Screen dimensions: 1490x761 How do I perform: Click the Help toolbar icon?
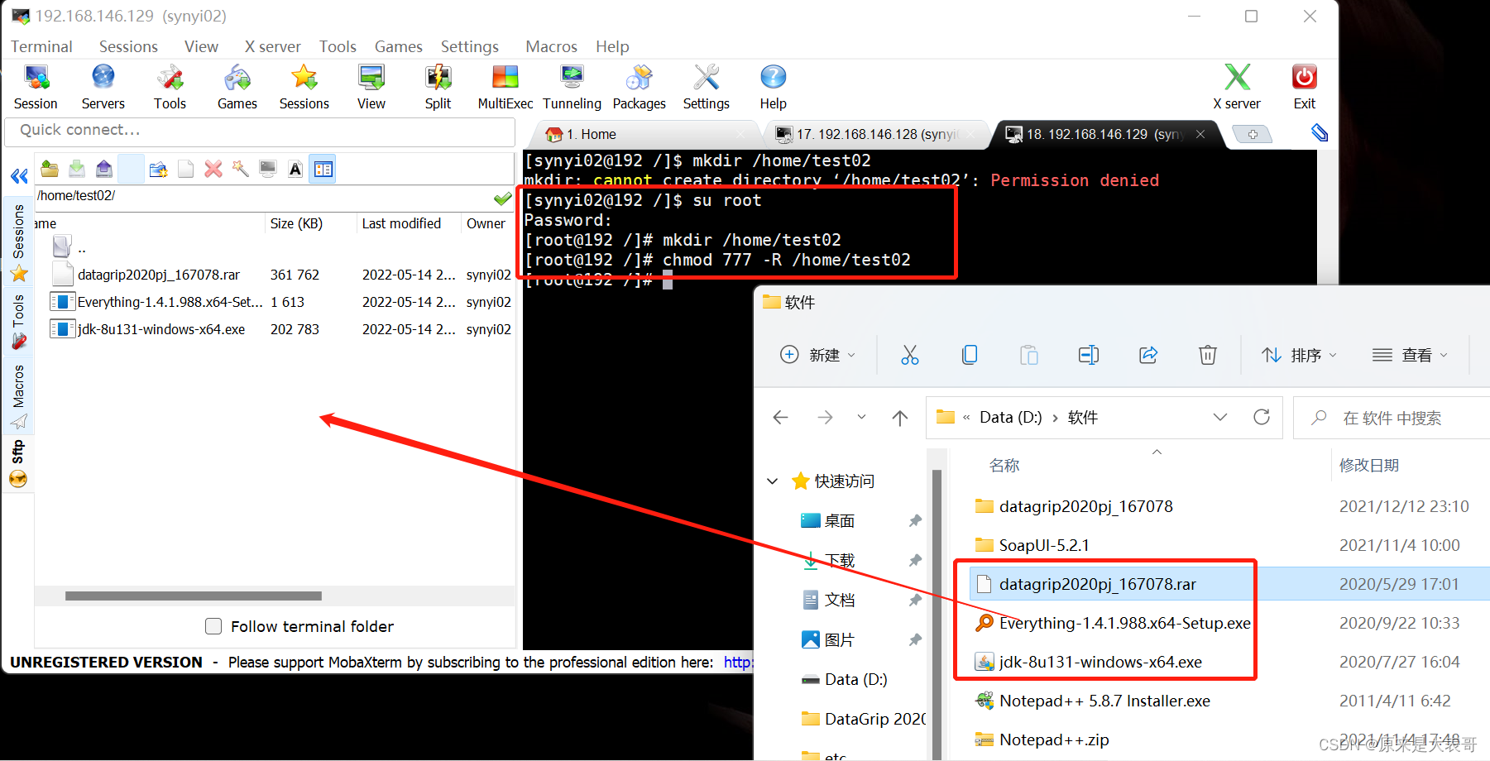[774, 87]
